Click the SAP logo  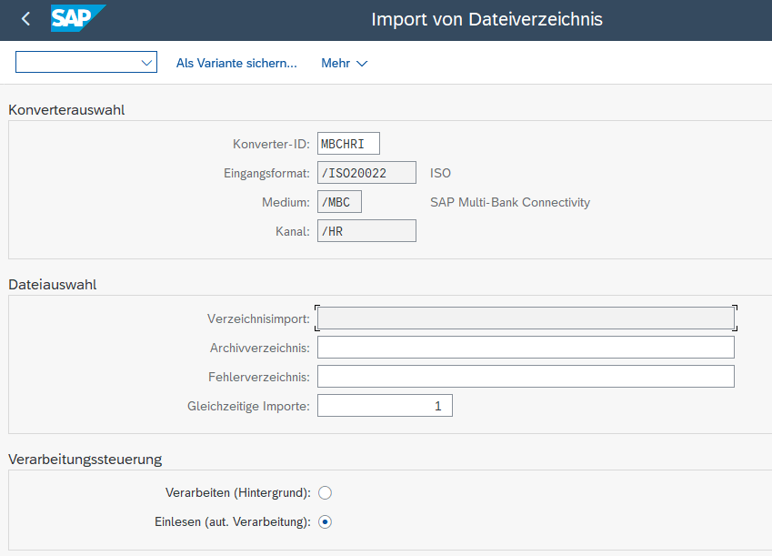pos(77,19)
